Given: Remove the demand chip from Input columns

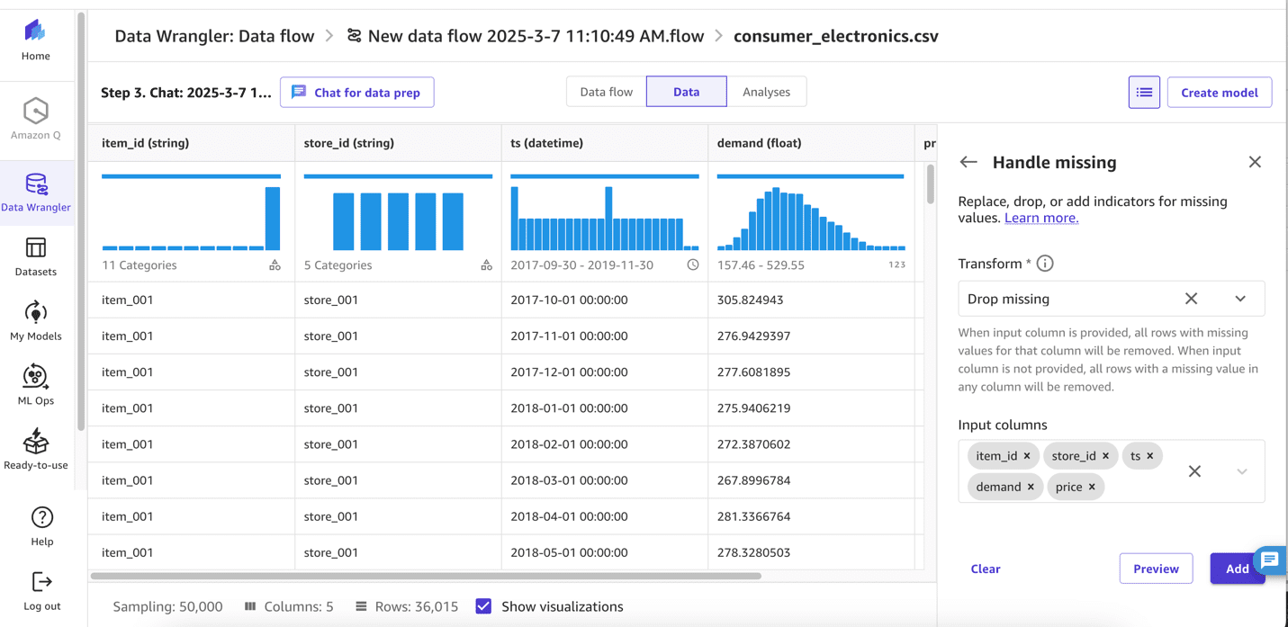Looking at the screenshot, I should 1031,486.
